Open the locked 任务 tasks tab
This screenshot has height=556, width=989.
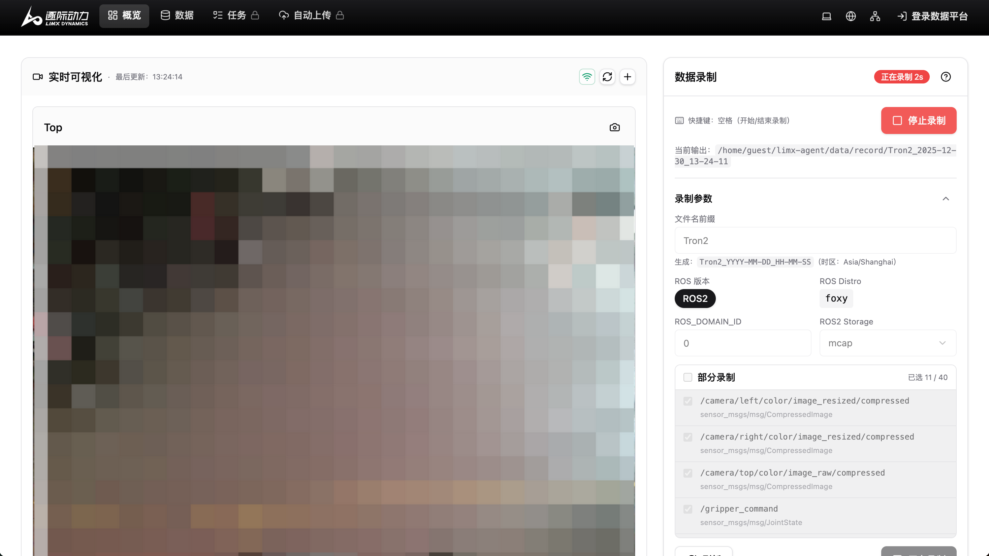tap(236, 16)
